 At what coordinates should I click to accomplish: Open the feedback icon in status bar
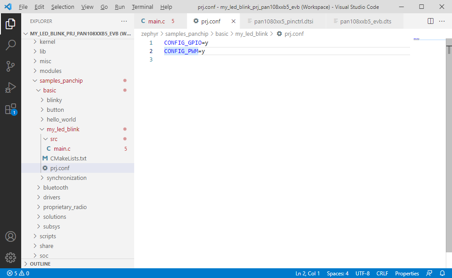(429, 273)
